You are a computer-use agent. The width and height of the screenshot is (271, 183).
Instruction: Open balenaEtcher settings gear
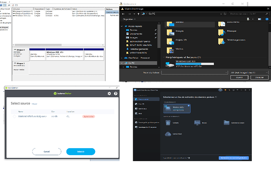tap(109, 94)
